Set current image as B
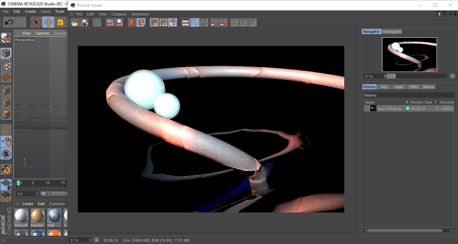 coord(223,22)
